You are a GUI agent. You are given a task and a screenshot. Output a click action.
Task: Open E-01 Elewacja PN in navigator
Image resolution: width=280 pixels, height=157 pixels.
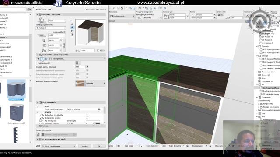pyautogui.click(x=270, y=59)
